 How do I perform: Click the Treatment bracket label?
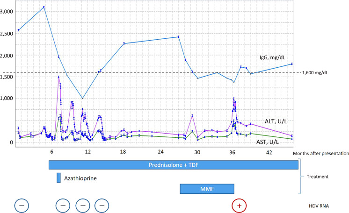318,177
